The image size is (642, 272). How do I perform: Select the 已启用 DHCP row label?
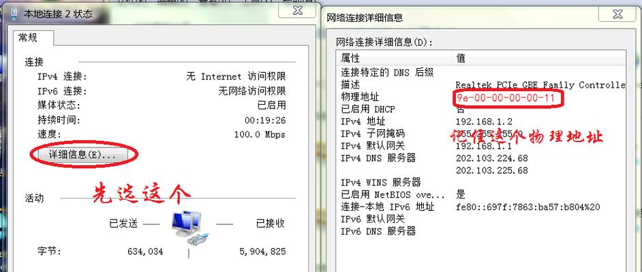[368, 109]
